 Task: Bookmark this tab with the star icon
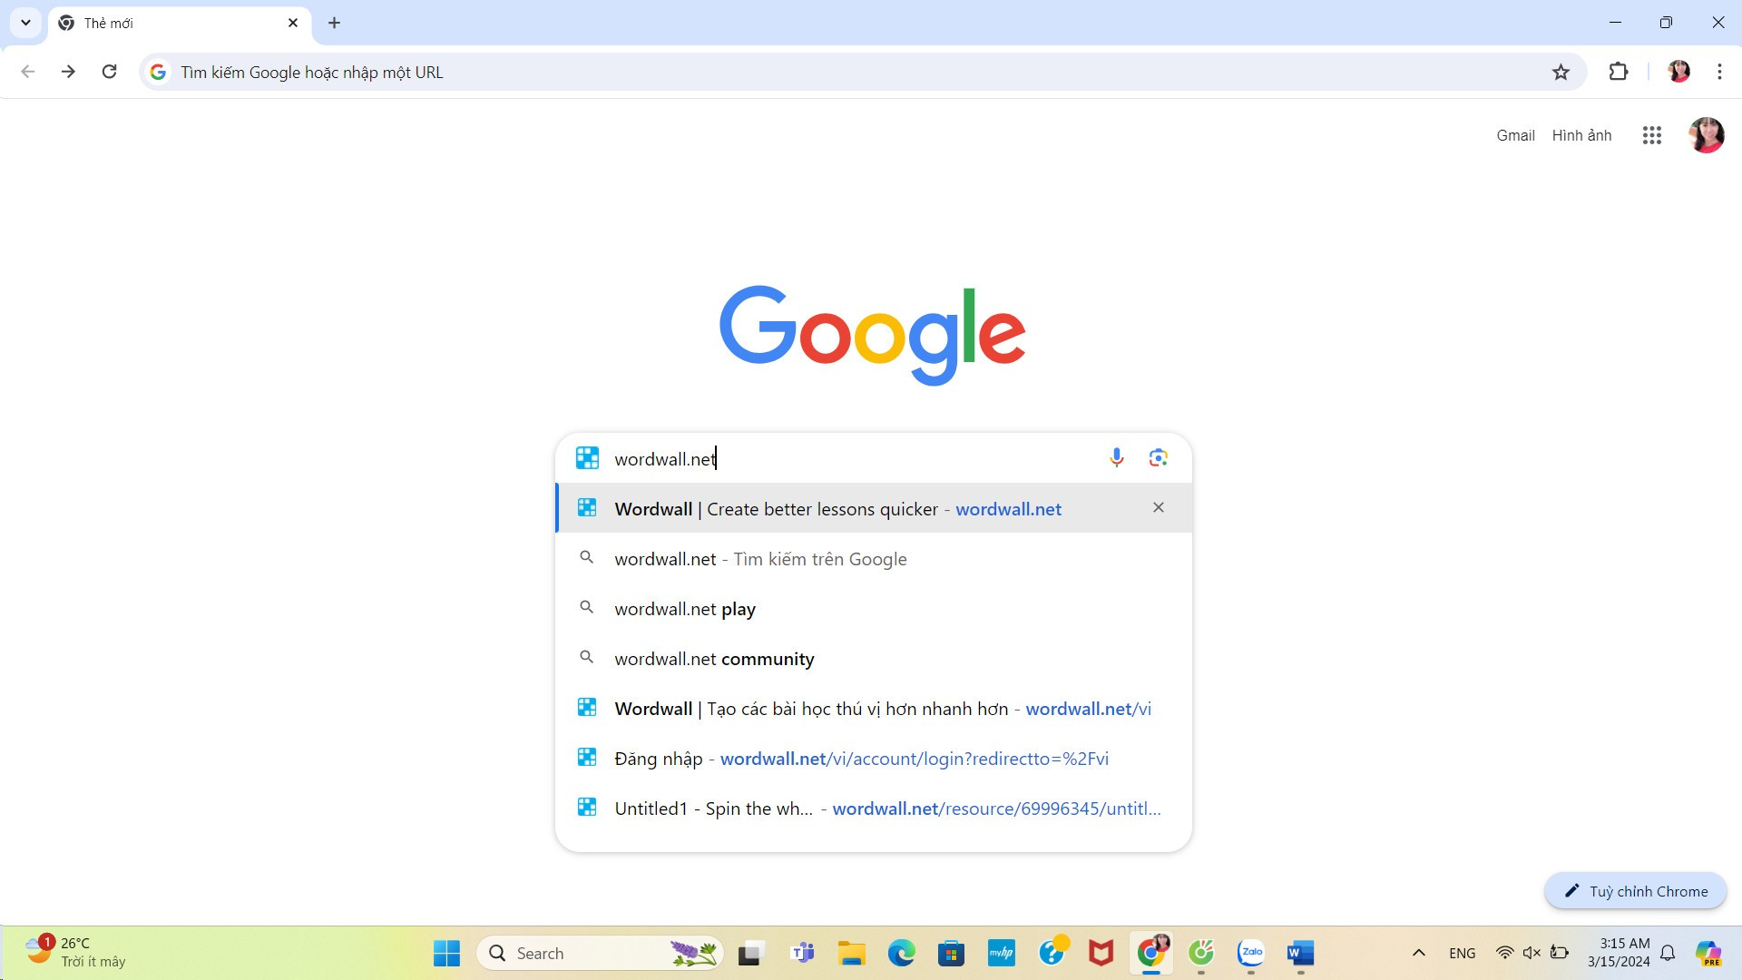pos(1561,72)
